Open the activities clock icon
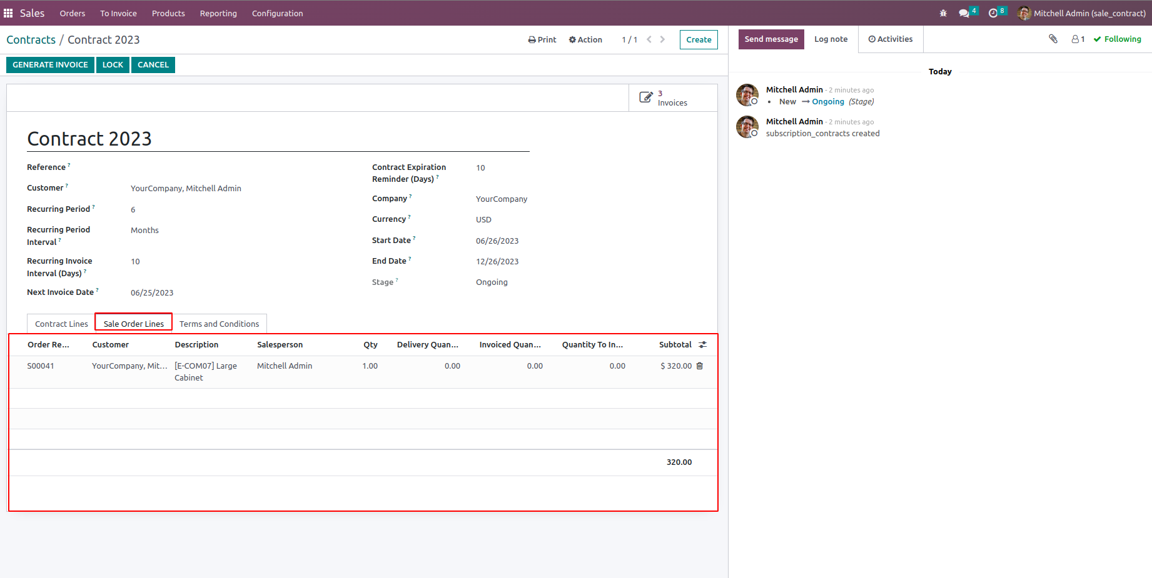Screen dimensions: 1152x578 click(x=993, y=13)
